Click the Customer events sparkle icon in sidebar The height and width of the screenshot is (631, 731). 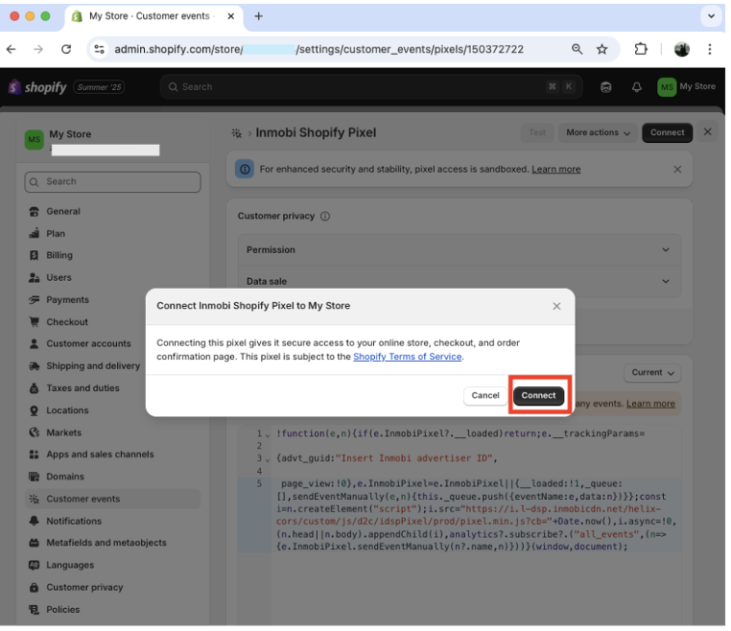[34, 499]
